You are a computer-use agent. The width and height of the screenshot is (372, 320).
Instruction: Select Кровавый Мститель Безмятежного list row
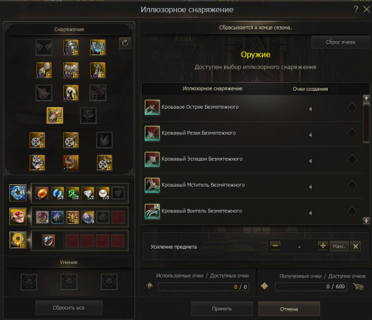(252, 186)
